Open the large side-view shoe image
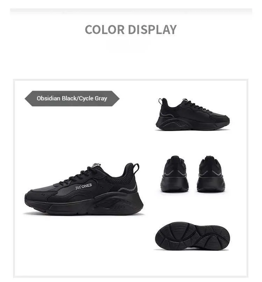Screen dimensions: 262x282 (84, 189)
